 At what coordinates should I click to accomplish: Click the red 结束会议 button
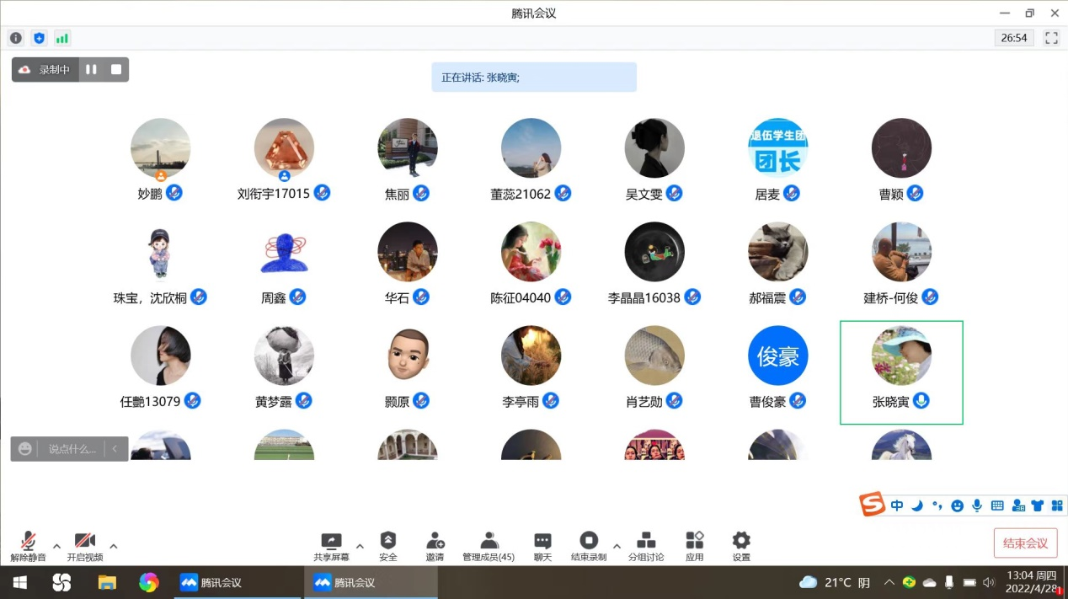[x=1025, y=543]
